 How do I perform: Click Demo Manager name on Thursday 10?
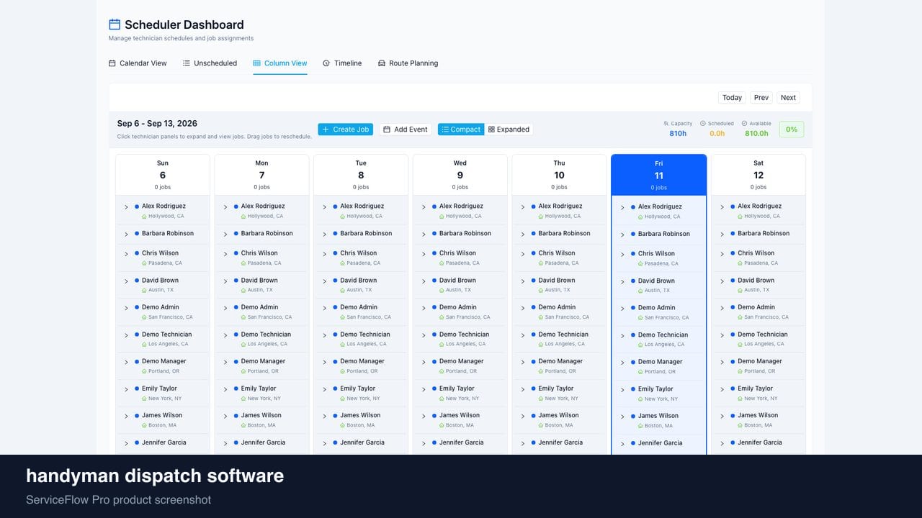(560, 361)
